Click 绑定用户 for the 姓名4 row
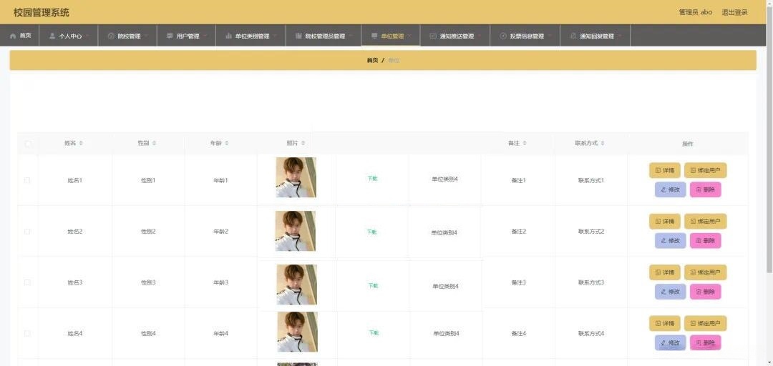 (x=706, y=324)
